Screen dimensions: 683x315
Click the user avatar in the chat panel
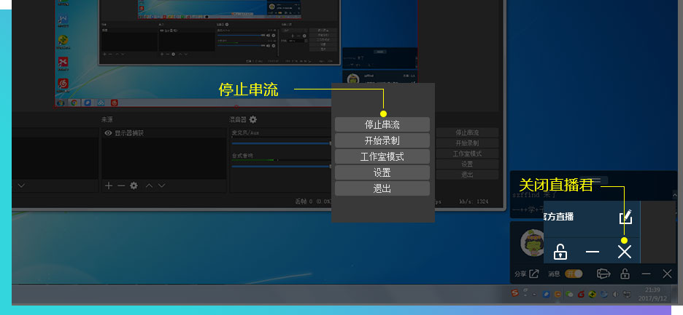click(x=531, y=242)
